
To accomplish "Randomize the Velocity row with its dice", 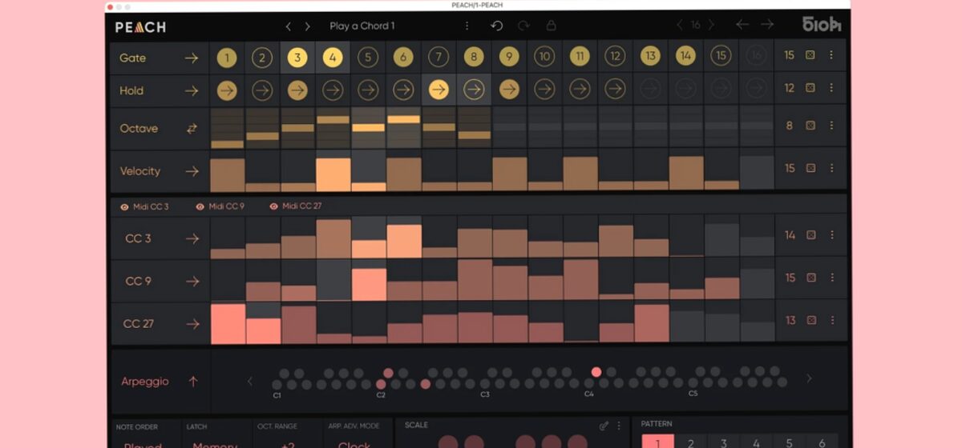I will (810, 168).
